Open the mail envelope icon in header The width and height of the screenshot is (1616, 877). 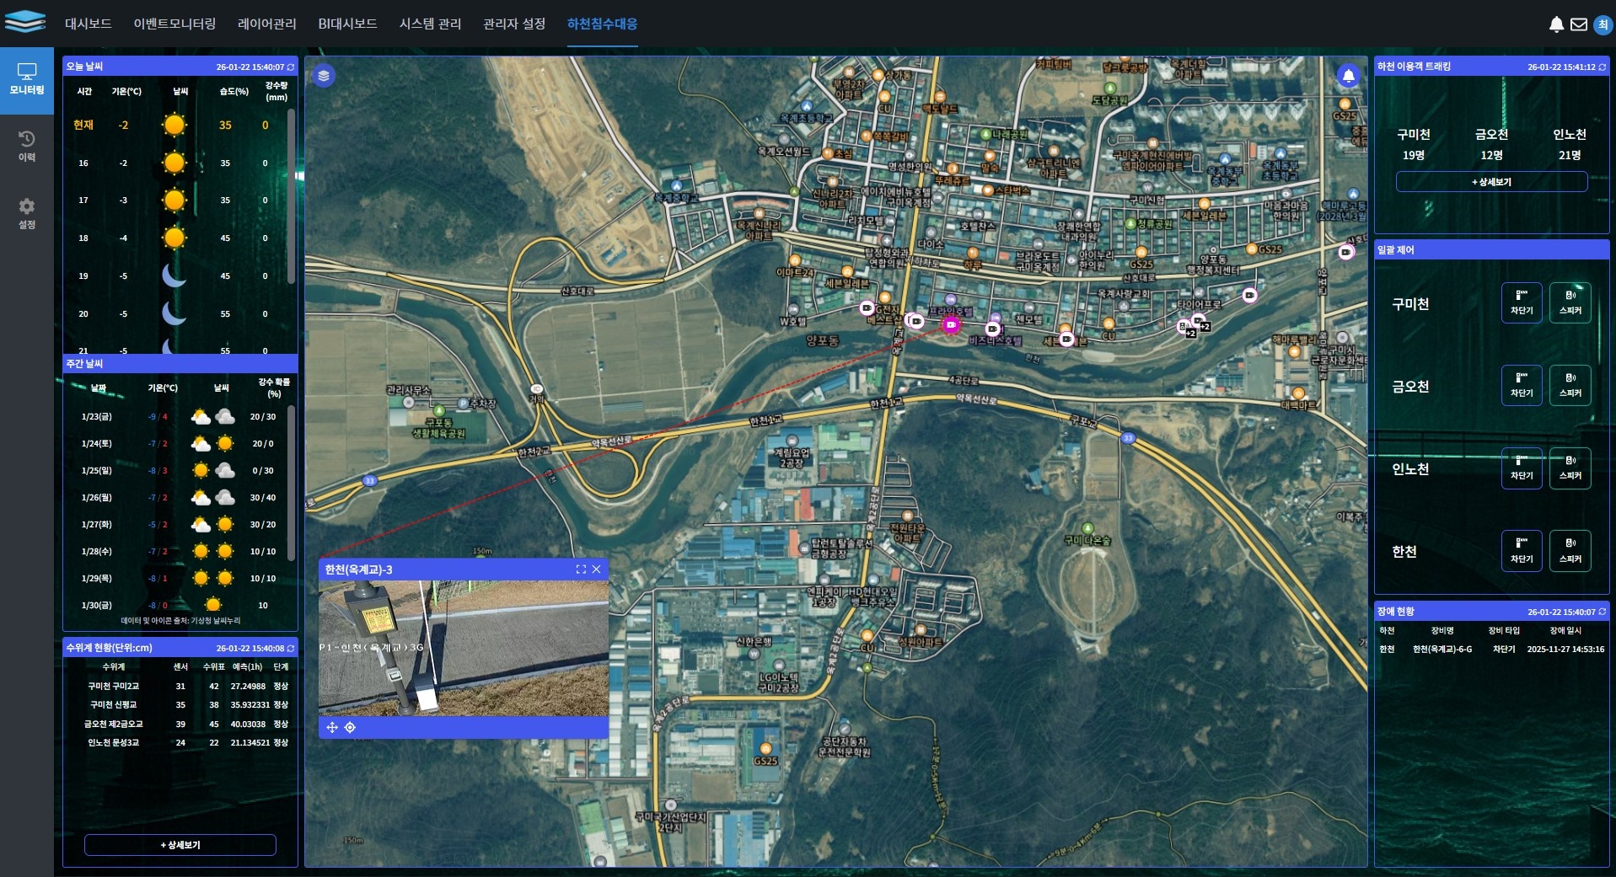coord(1579,24)
